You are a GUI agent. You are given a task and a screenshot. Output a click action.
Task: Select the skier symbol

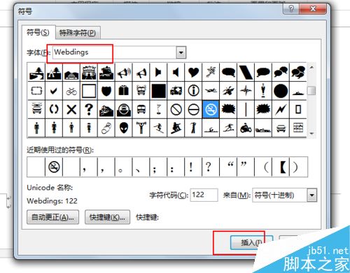[159, 128]
